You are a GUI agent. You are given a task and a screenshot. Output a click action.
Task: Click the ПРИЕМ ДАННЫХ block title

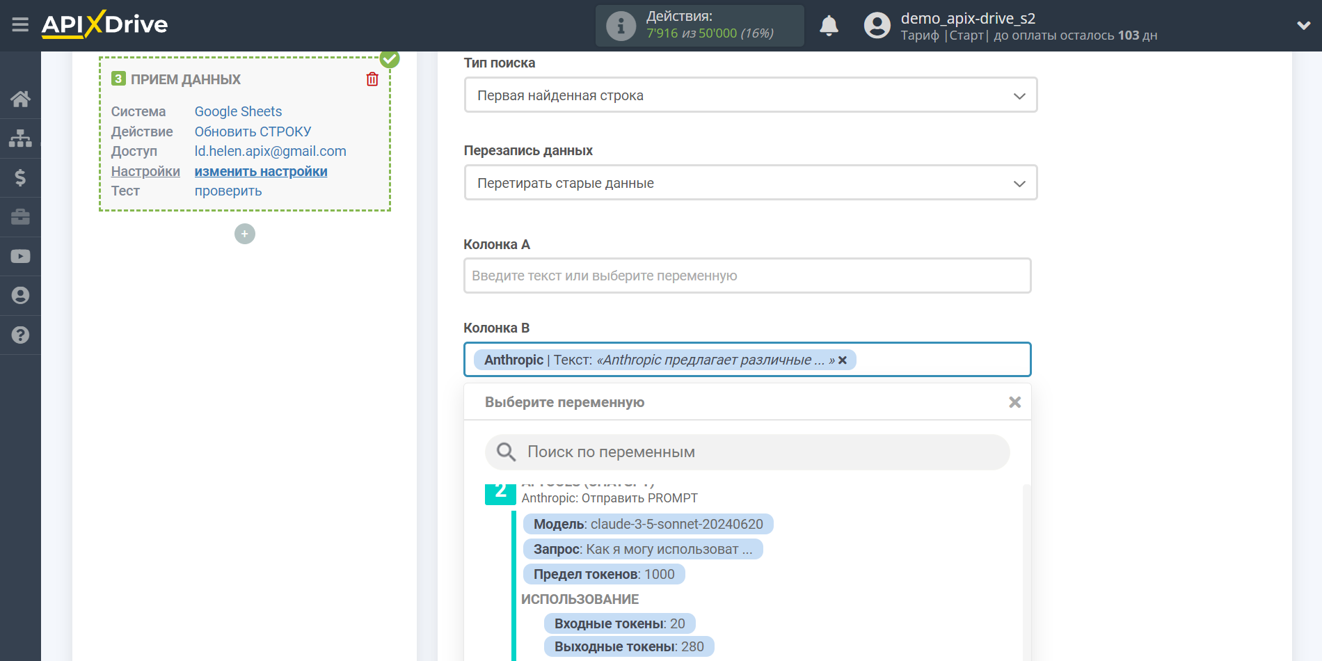pyautogui.click(x=186, y=79)
